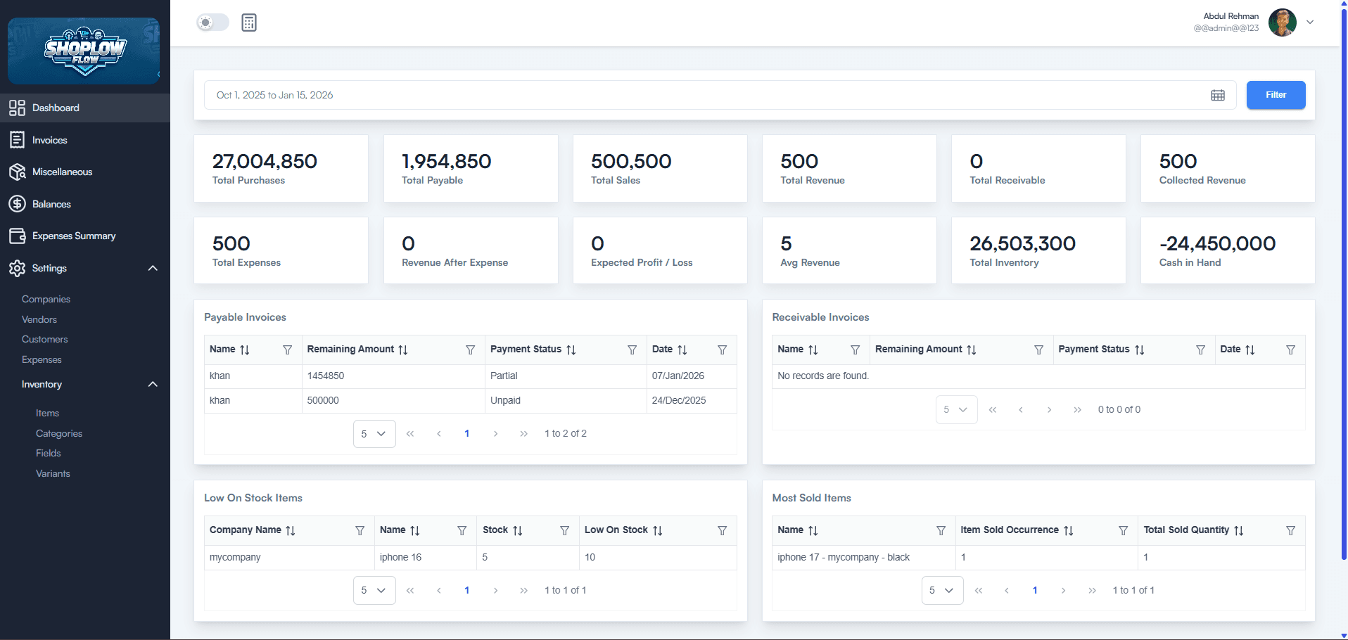Open the Dashboard from the sidebar
The width and height of the screenshot is (1348, 640).
coord(55,108)
